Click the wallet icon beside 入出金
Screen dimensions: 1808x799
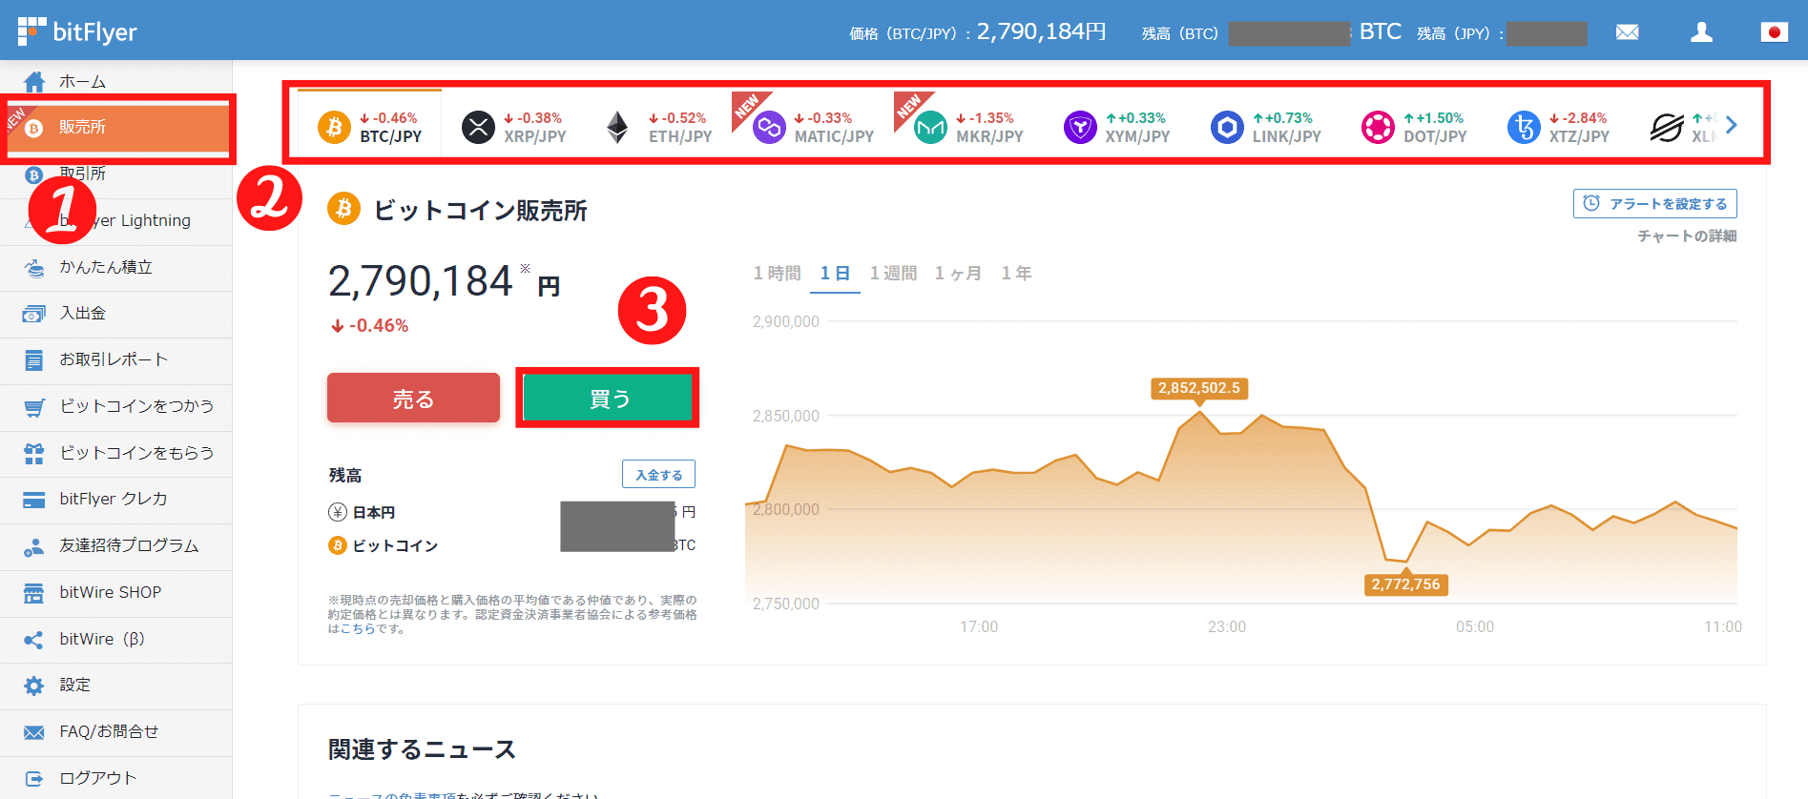point(34,314)
